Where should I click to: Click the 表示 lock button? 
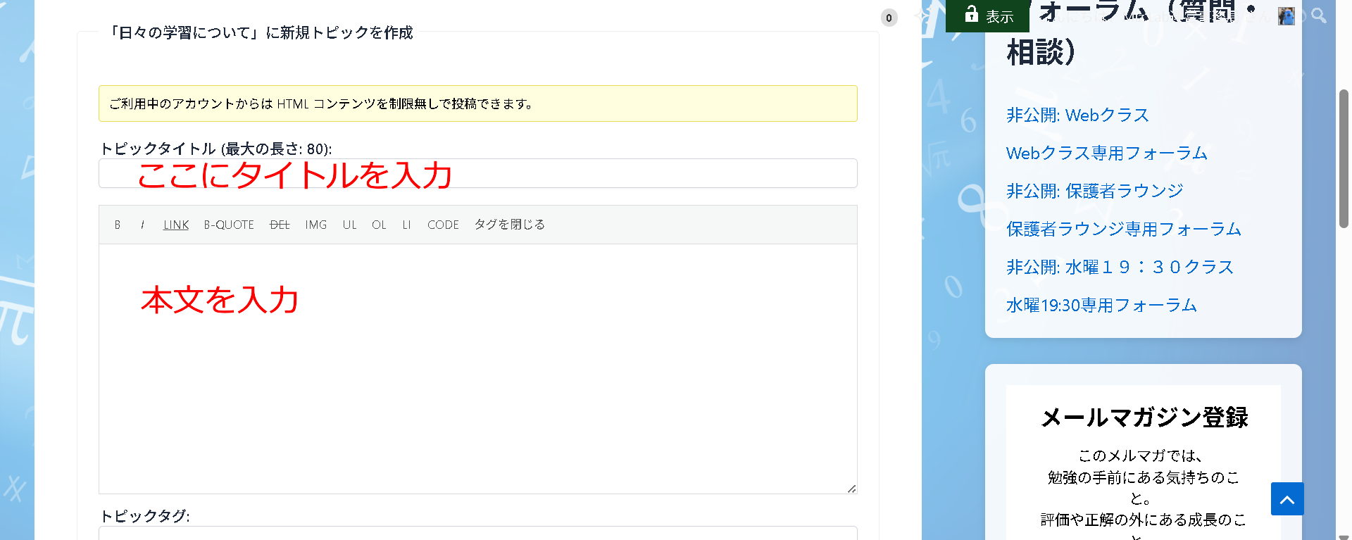(x=987, y=15)
